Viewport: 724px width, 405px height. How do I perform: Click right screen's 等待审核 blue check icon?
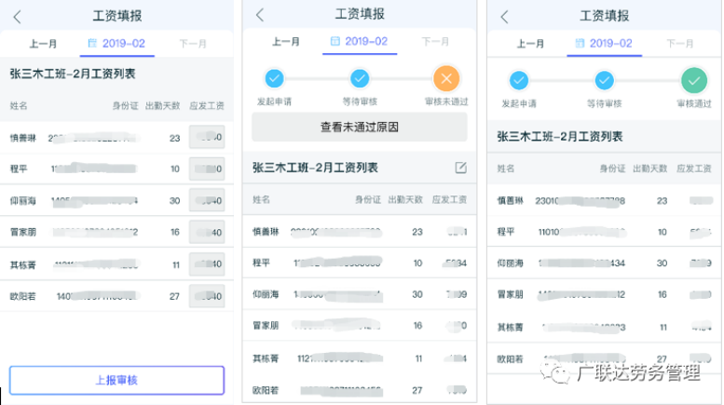605,80
